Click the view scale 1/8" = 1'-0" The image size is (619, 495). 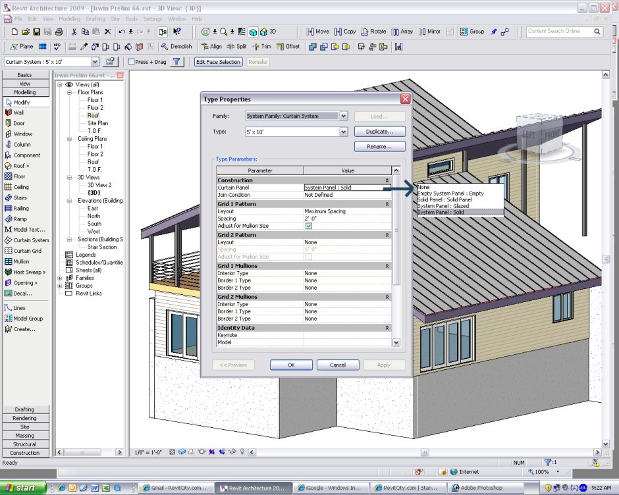tap(148, 452)
